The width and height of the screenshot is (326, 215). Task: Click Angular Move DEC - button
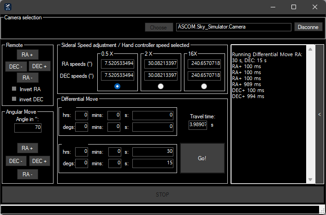[16, 161]
